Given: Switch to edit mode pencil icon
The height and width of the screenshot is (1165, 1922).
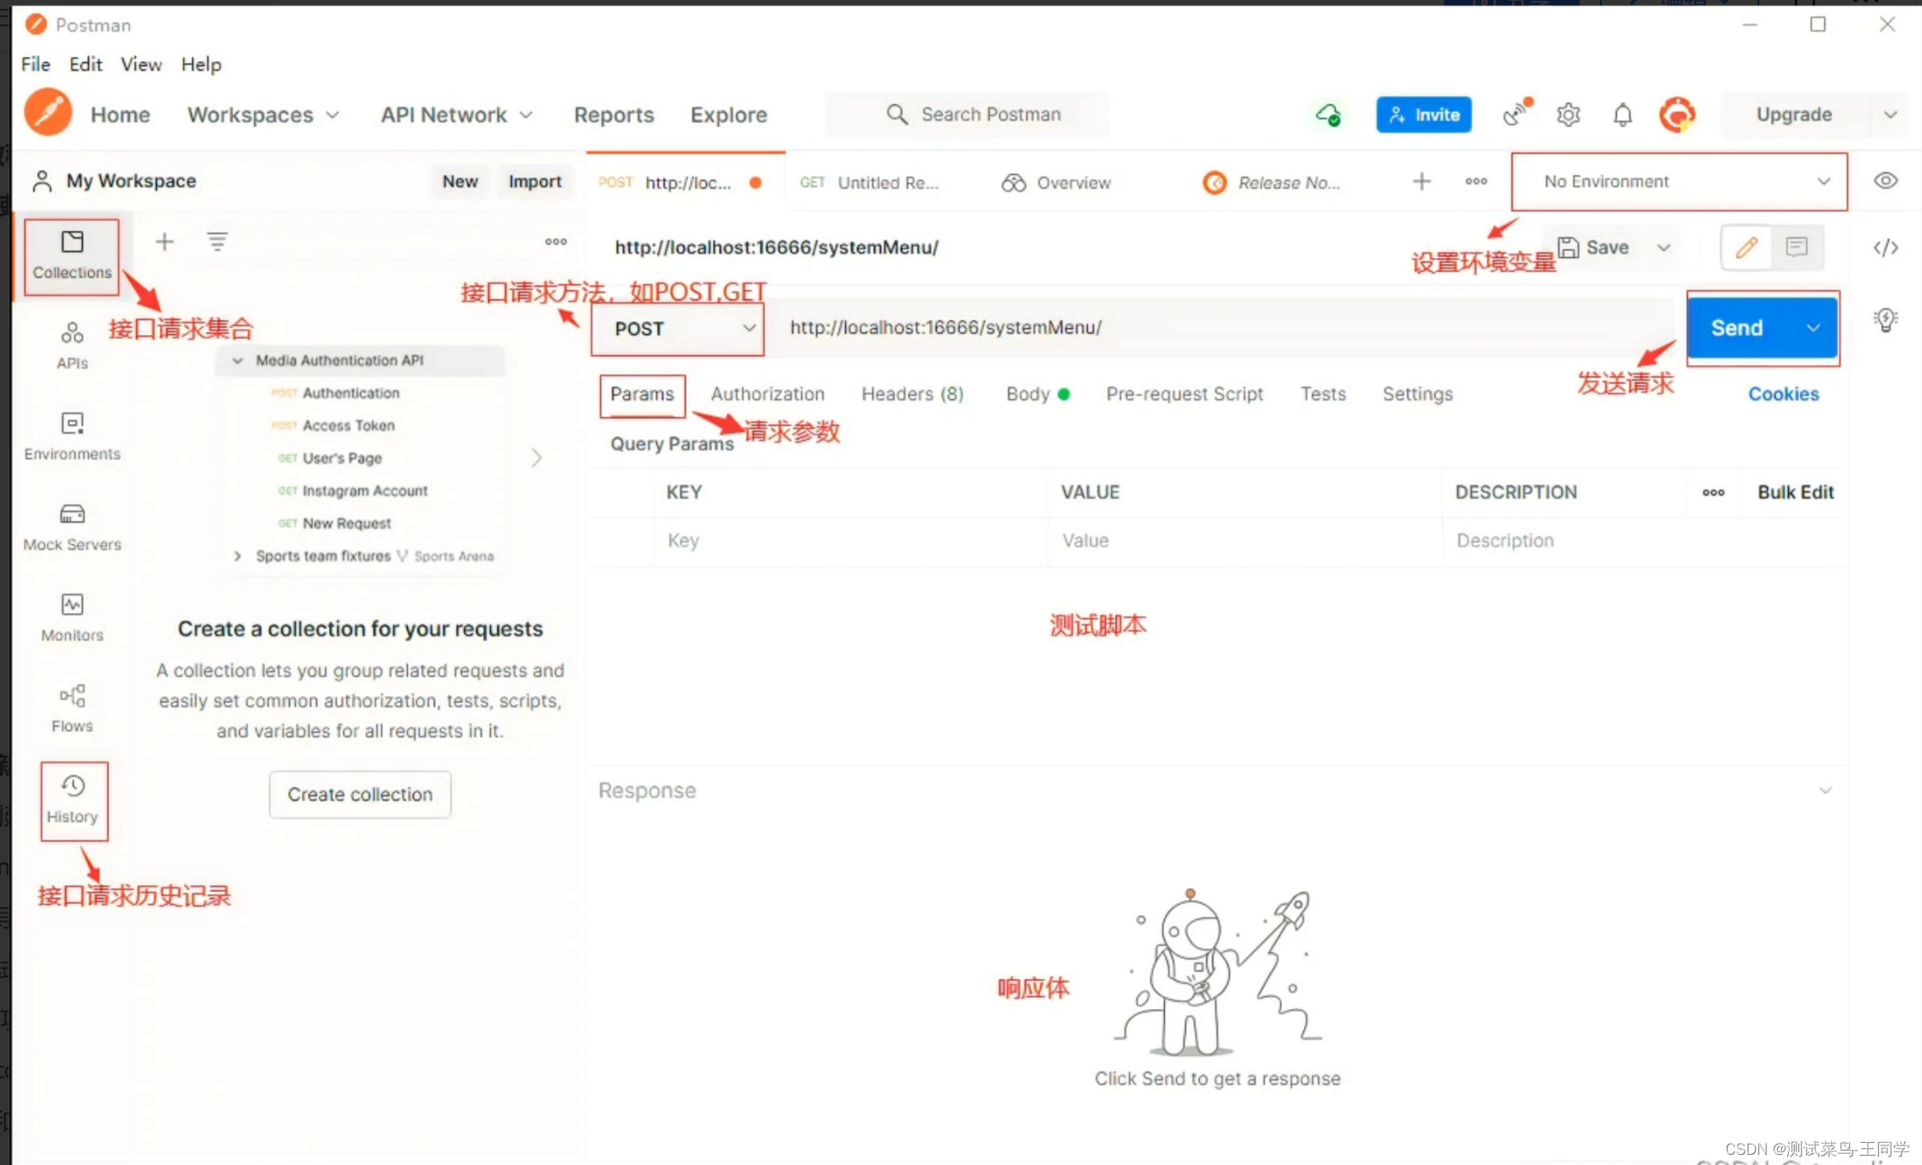Looking at the screenshot, I should (1746, 248).
